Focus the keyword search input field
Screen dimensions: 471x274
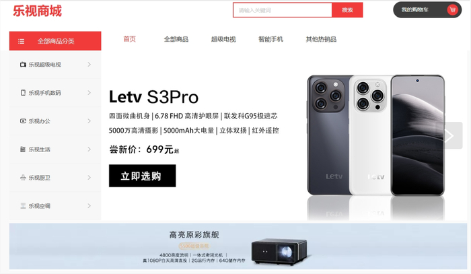pos(283,10)
